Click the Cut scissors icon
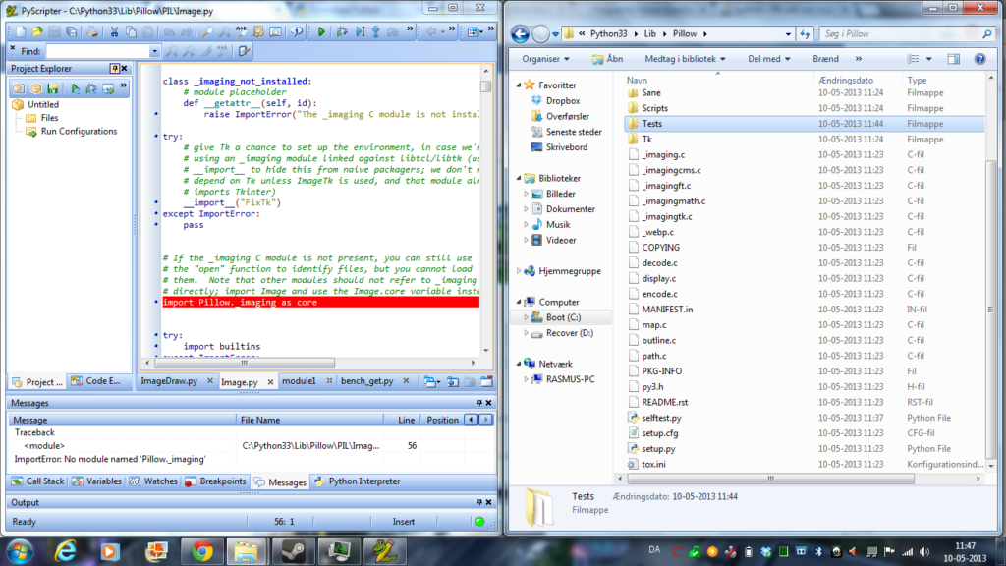The image size is (1006, 566). [114, 31]
